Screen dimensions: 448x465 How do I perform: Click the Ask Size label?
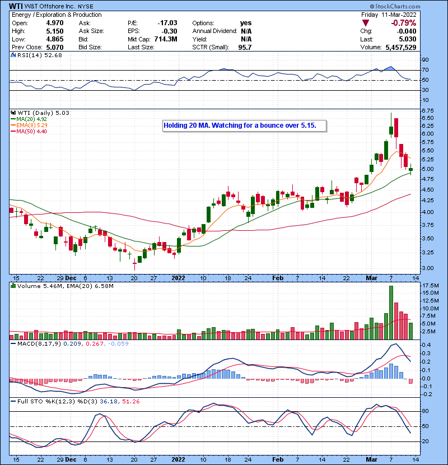pyautogui.click(x=91, y=31)
